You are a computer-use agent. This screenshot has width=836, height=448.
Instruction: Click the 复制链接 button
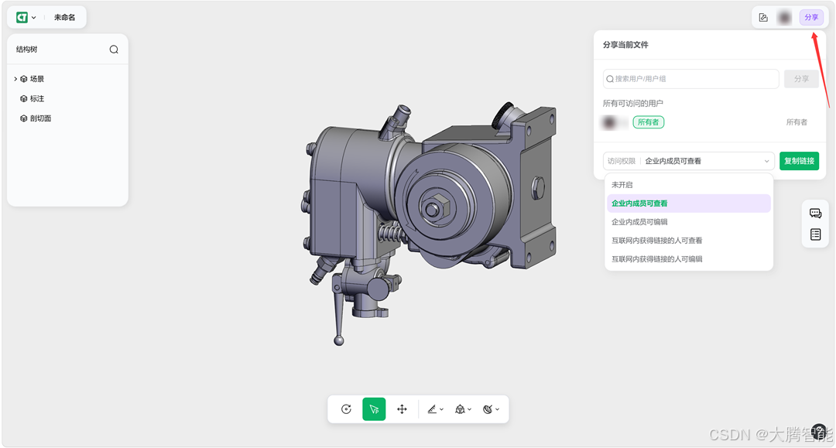[x=799, y=161]
